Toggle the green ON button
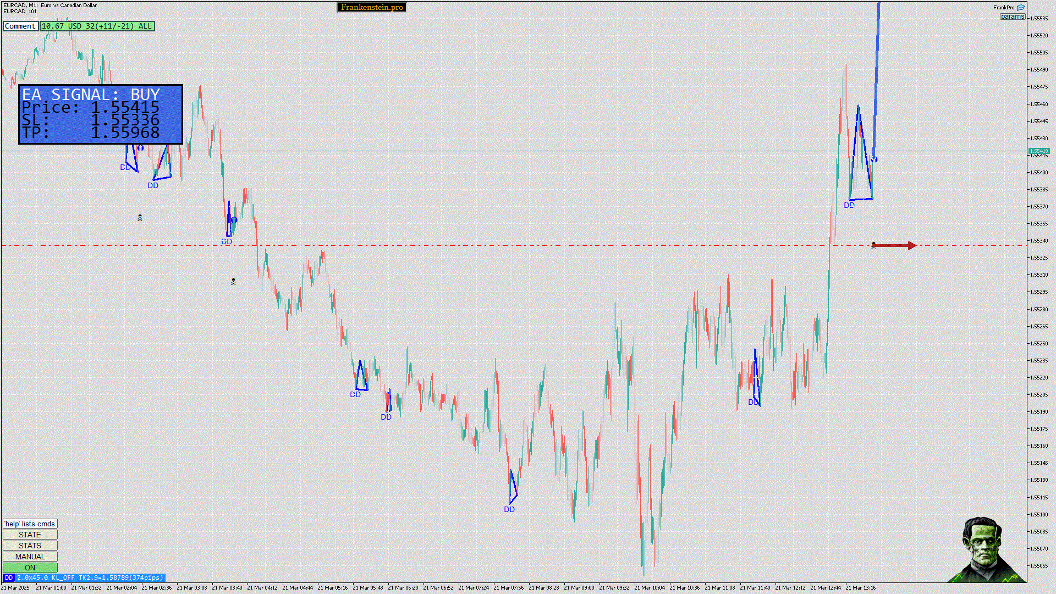Viewport: 1056px width, 594px height. (x=30, y=568)
